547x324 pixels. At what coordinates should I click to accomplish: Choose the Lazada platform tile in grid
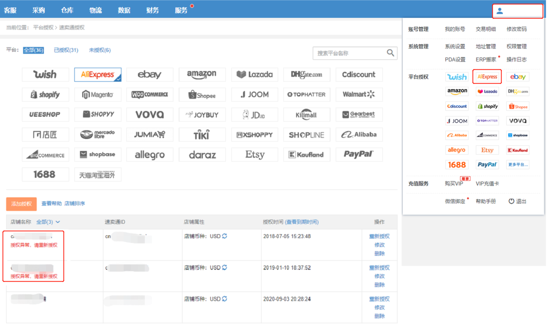(x=255, y=74)
